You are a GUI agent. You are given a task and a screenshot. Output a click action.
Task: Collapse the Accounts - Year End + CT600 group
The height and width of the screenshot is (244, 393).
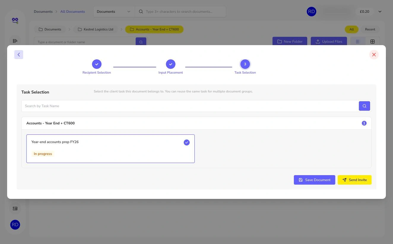click(x=196, y=123)
